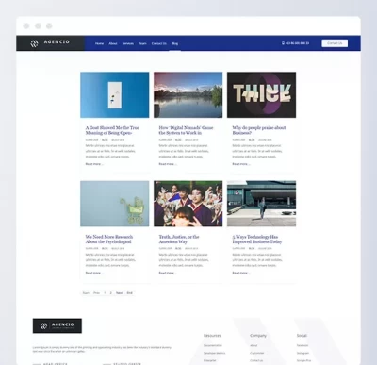377x365 pixels.
Task: Click the Agencio logo in the footer
Action: coord(57,325)
